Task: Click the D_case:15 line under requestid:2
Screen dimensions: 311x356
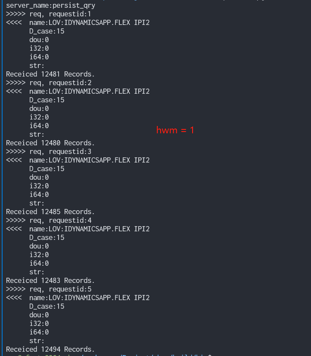Action: 47,100
